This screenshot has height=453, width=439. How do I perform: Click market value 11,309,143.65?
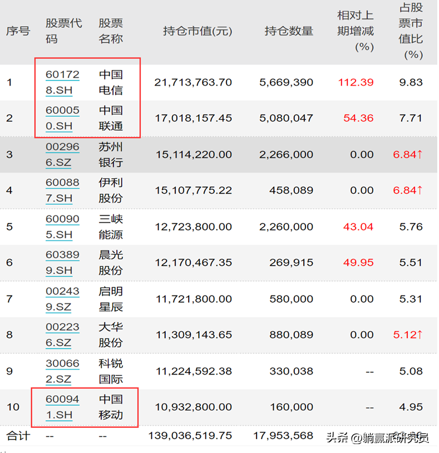click(x=194, y=335)
